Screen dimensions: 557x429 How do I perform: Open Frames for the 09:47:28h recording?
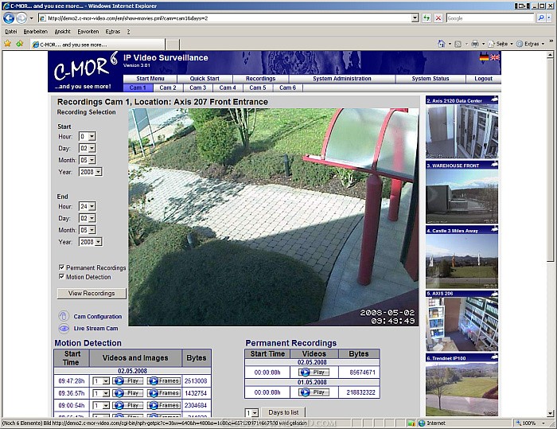click(164, 381)
